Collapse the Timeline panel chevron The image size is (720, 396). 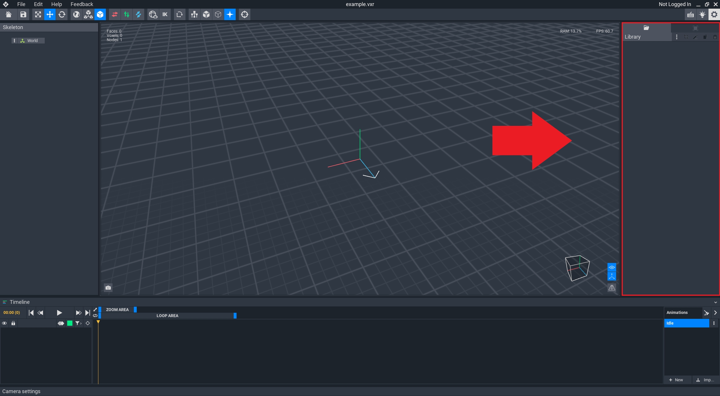pyautogui.click(x=716, y=302)
